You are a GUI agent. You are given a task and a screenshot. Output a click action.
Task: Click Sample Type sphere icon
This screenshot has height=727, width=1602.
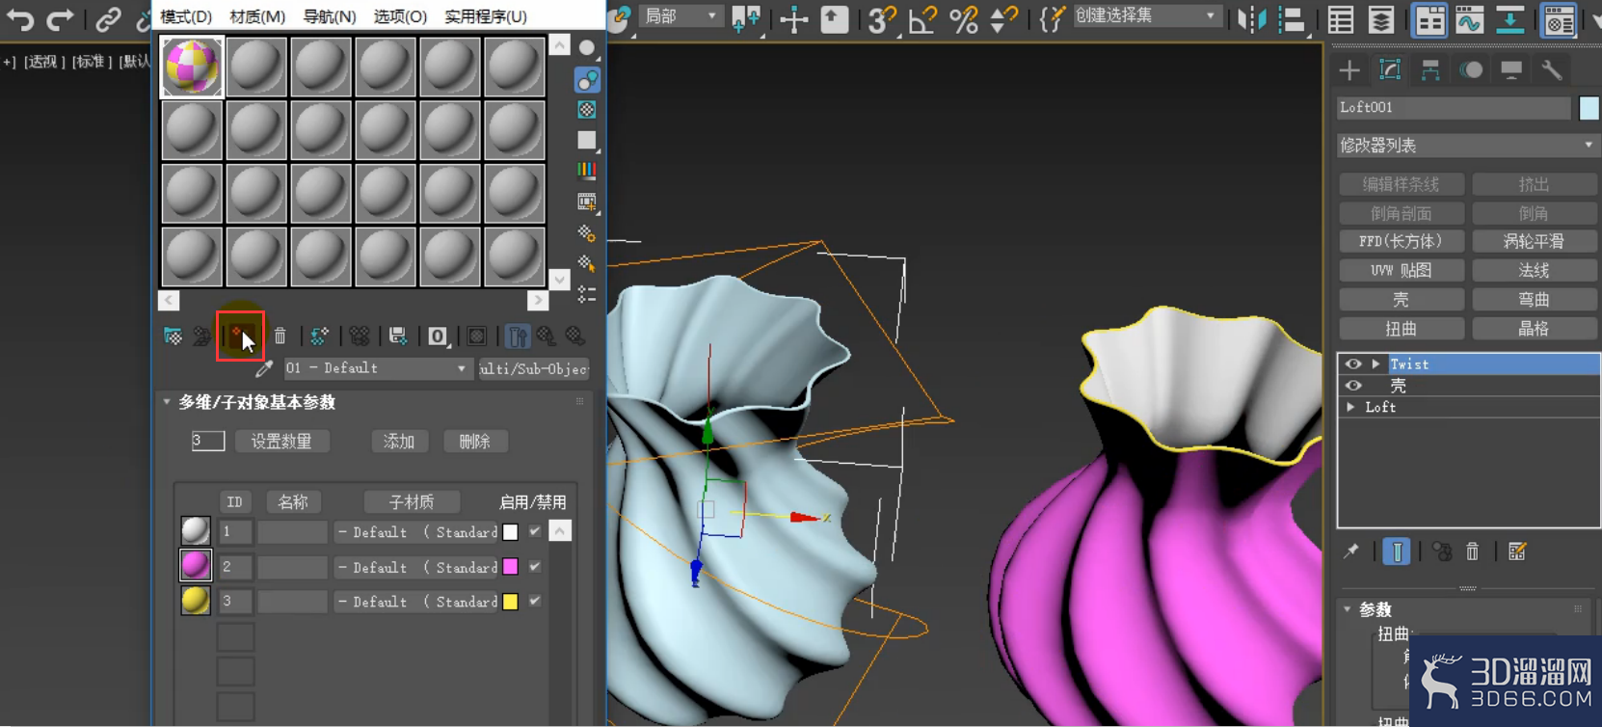(586, 47)
